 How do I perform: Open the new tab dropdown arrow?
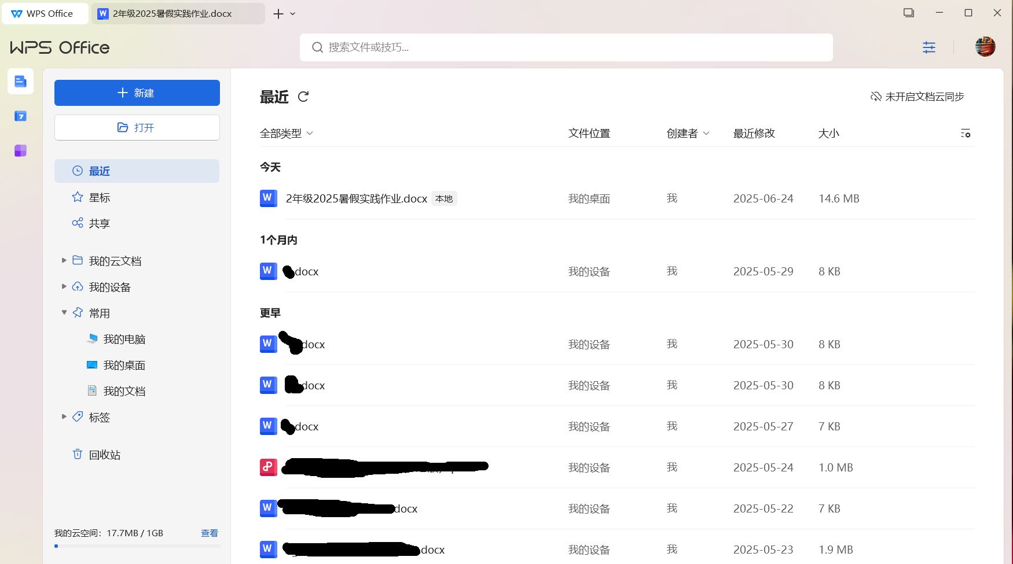tap(293, 14)
